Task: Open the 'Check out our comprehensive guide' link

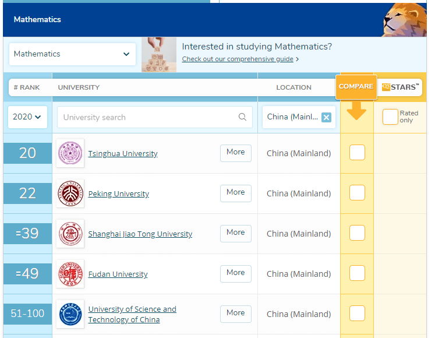Action: (x=237, y=59)
